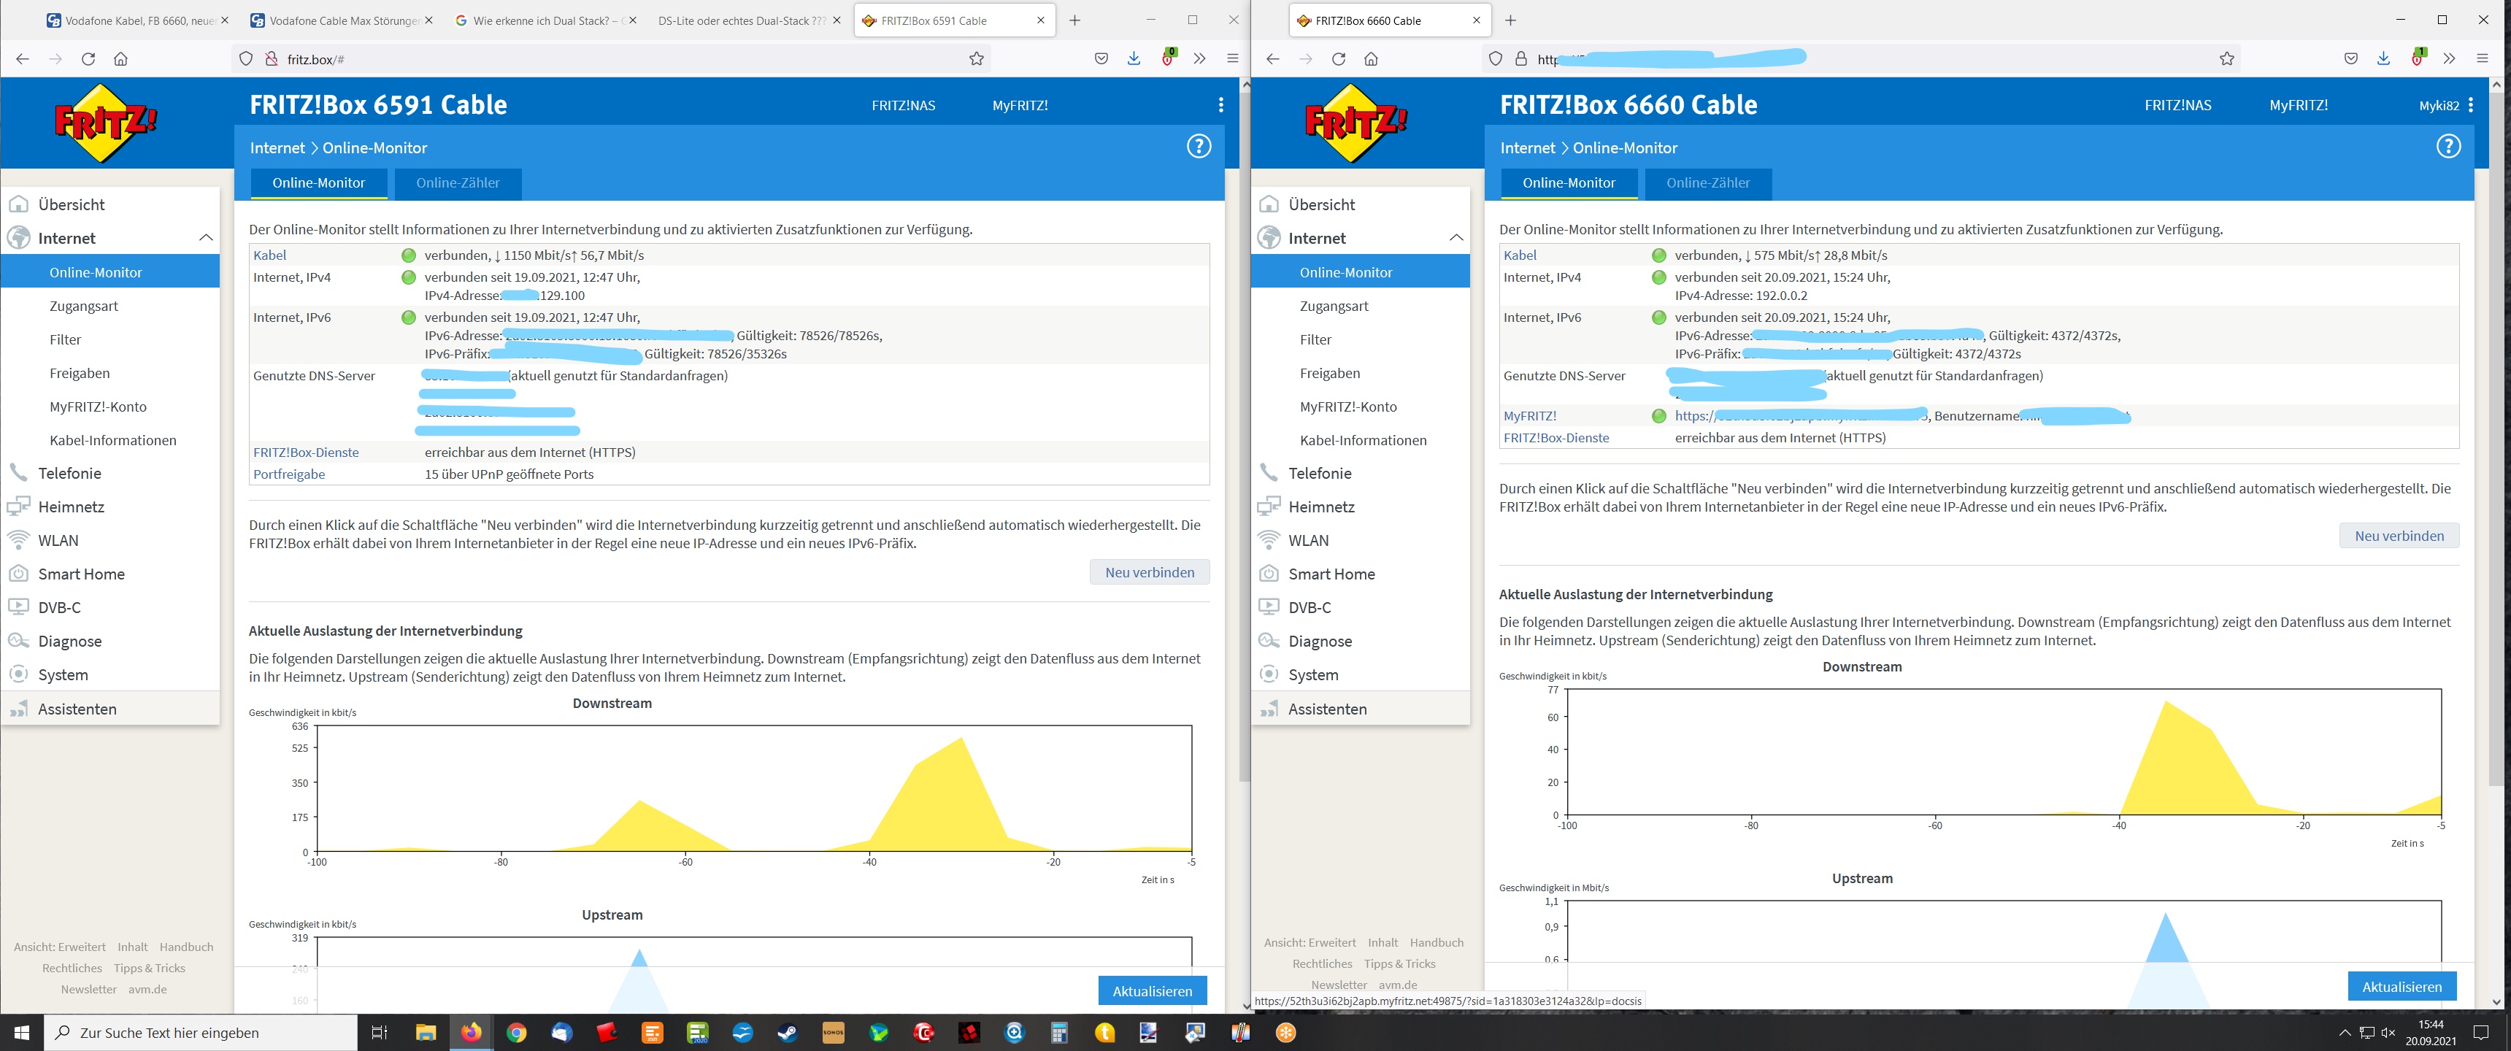This screenshot has width=2511, height=1051.
Task: Click Neu verbinden button in 6591 window
Action: (1149, 572)
